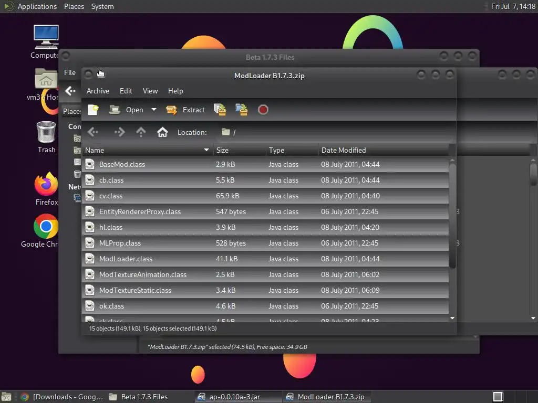Viewport: 538px width, 403px height.
Task: Go back in archive location
Action: point(93,132)
